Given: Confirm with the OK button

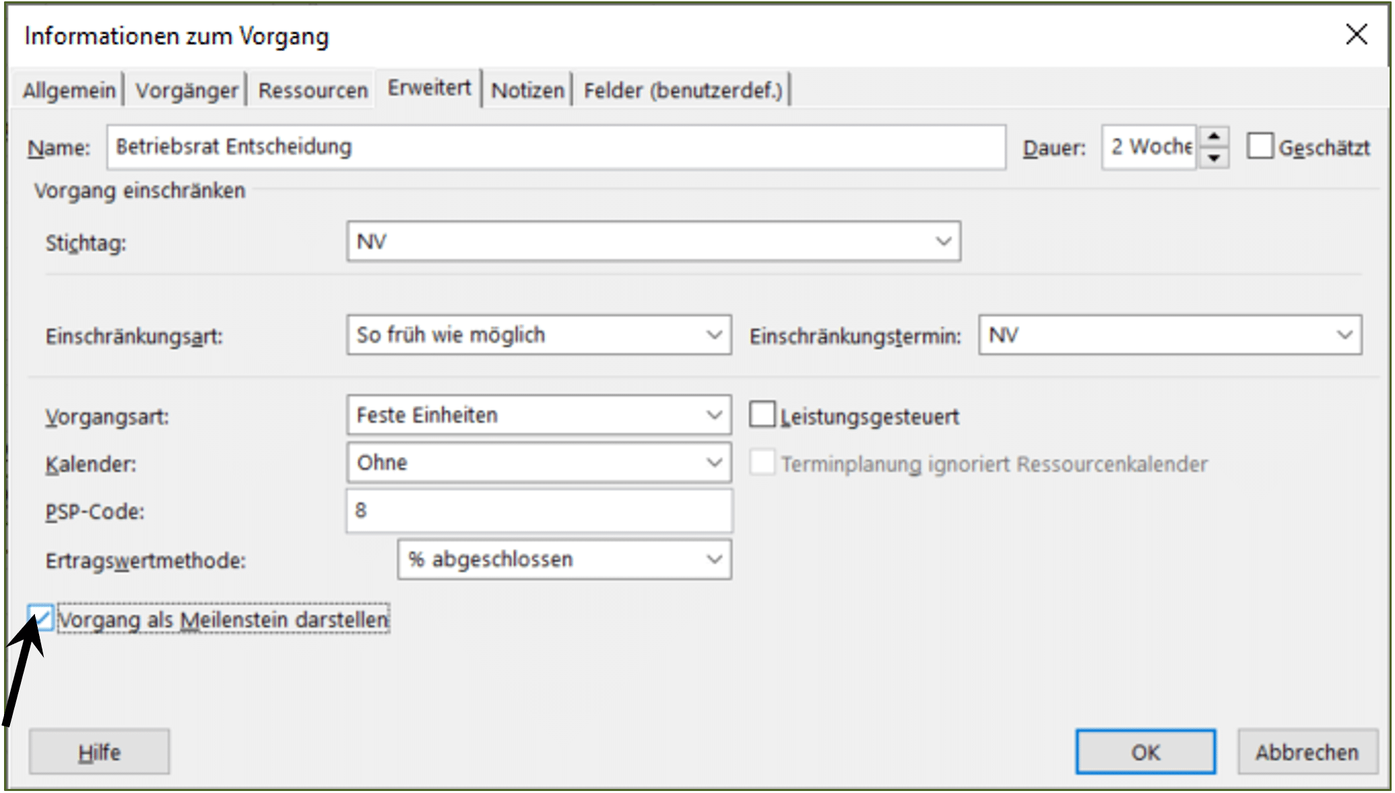Looking at the screenshot, I should coord(1145,752).
